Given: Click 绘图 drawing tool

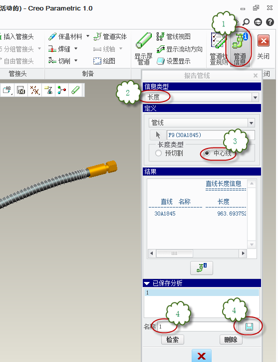Looking at the screenshot, I should 104,61.
